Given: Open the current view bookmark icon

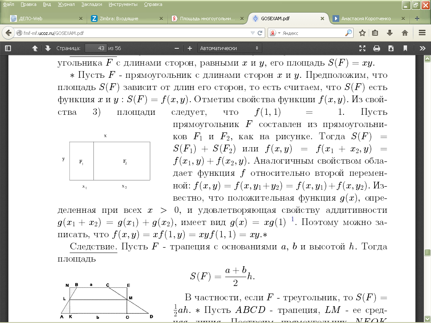Looking at the screenshot, I should pyautogui.click(x=405, y=48).
